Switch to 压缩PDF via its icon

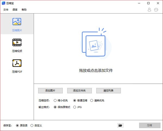(17, 63)
